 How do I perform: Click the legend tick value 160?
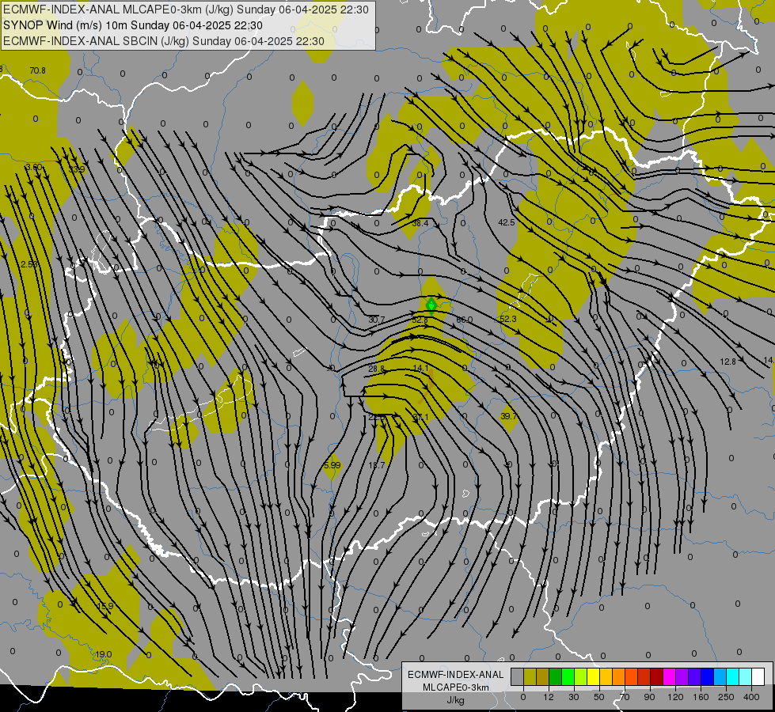701,697
